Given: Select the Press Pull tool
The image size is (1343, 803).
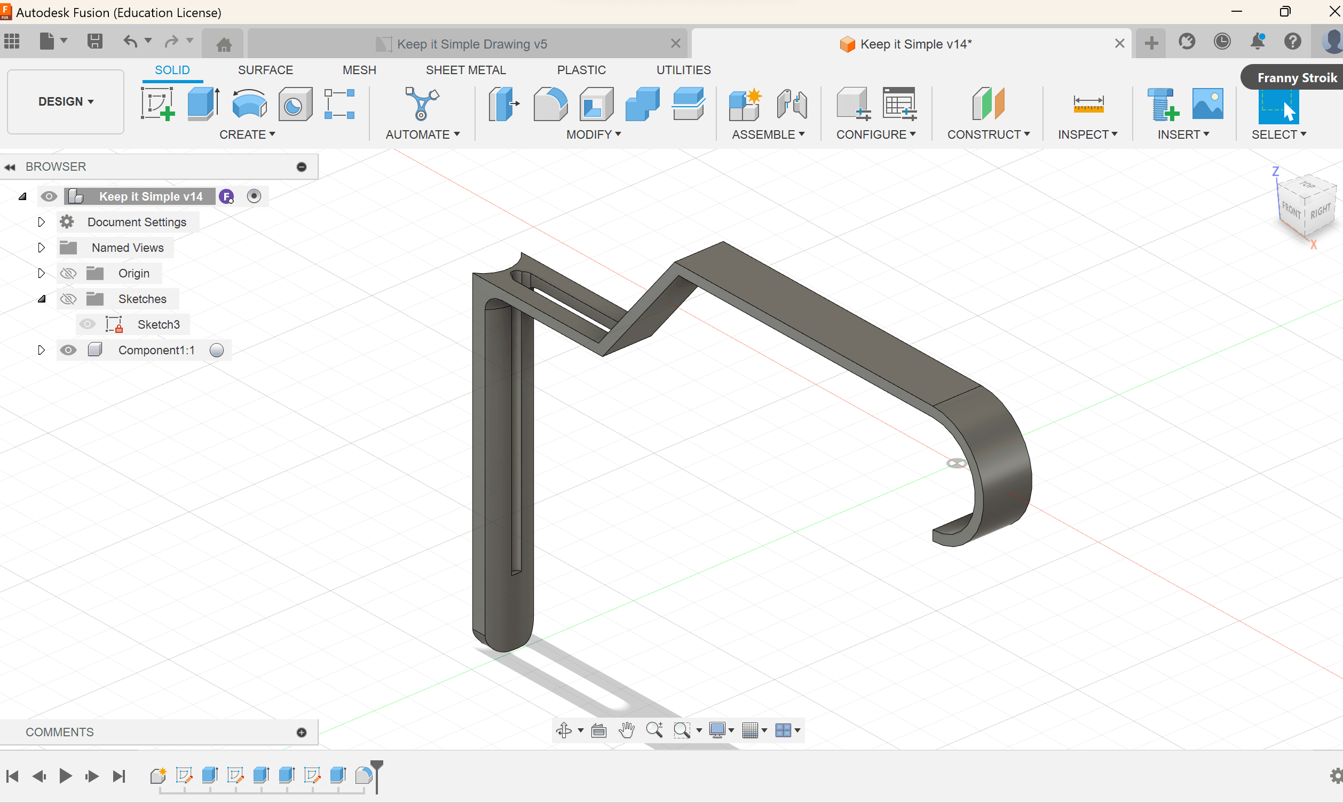Looking at the screenshot, I should 503,104.
